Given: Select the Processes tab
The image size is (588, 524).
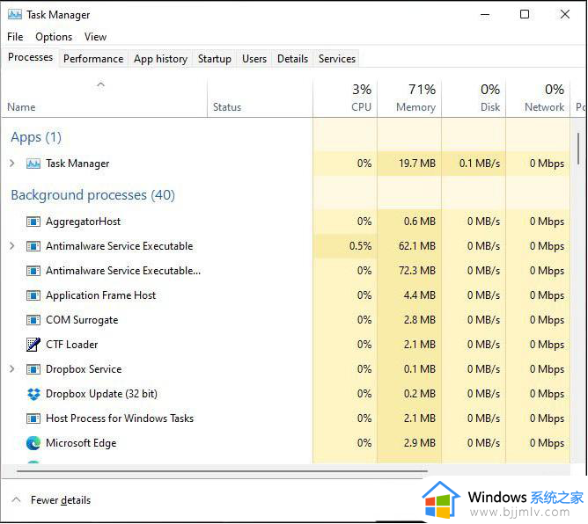Looking at the screenshot, I should [x=31, y=57].
